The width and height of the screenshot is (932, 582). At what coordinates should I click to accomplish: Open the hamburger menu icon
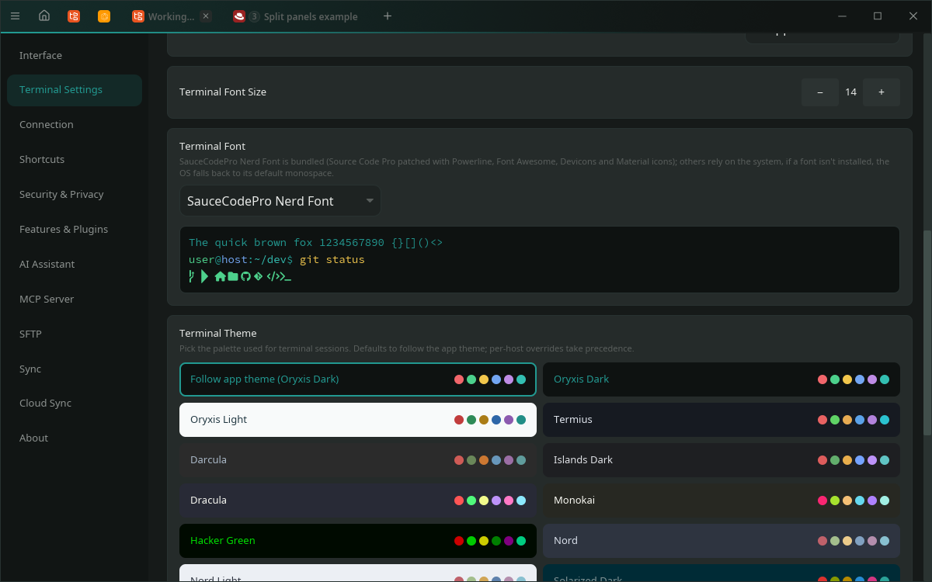click(x=15, y=16)
